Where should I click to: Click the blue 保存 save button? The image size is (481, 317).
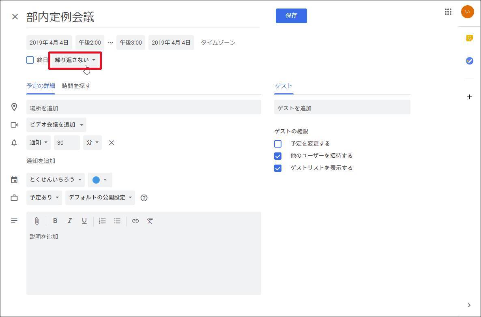[x=291, y=16]
